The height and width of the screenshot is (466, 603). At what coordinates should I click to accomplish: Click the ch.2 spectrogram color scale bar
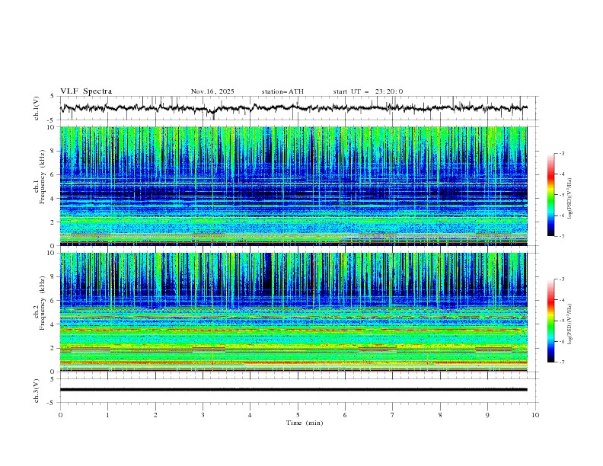point(550,321)
